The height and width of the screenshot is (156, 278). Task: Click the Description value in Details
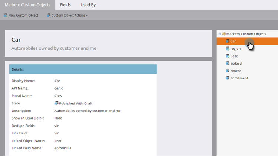(87, 111)
